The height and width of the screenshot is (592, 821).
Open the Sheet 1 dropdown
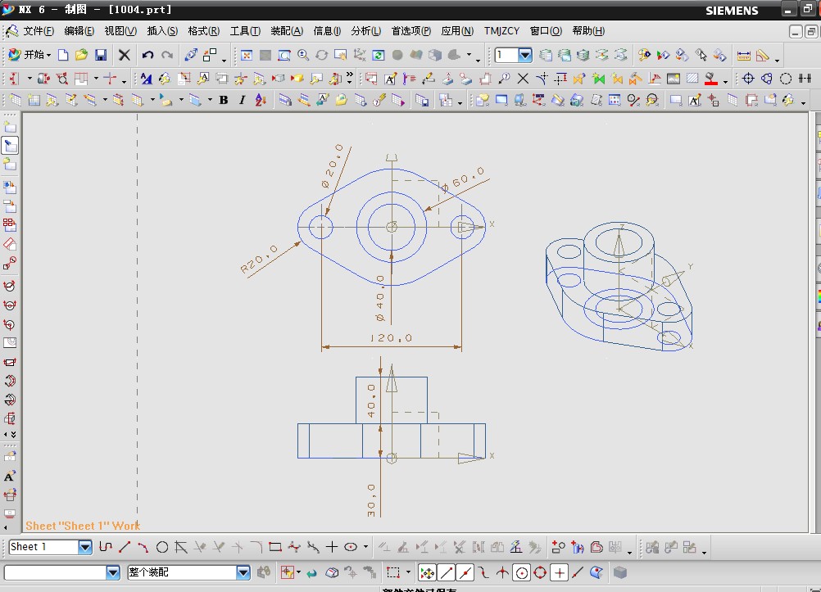pos(85,547)
